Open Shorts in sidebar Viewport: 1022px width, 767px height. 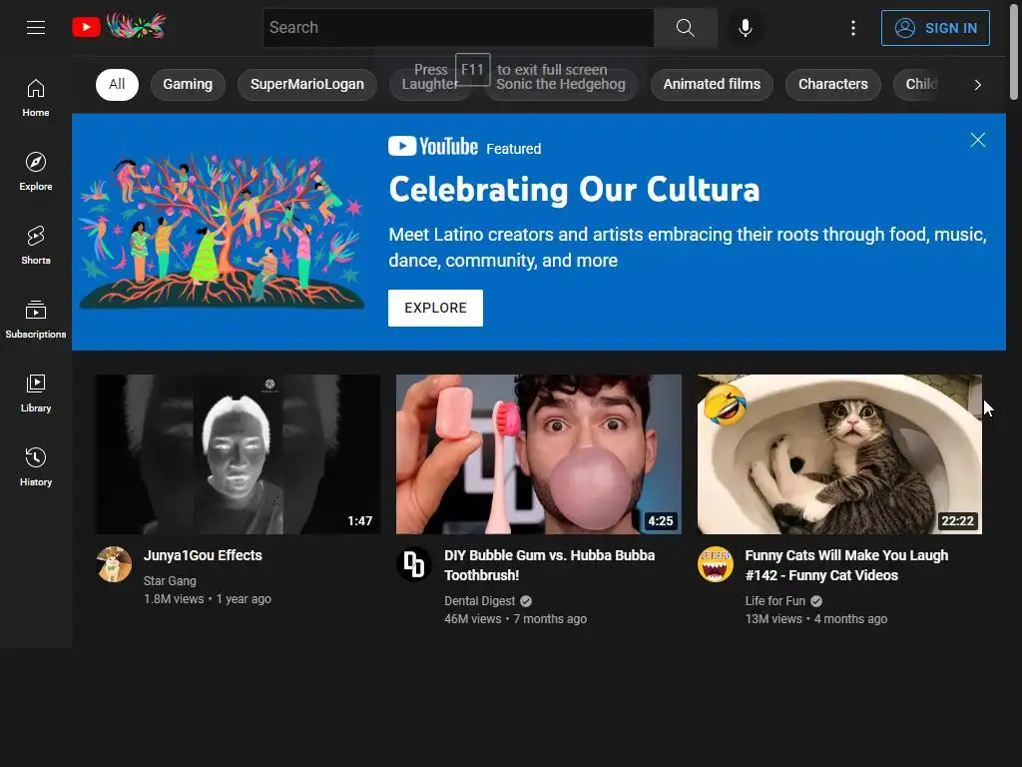click(x=36, y=246)
